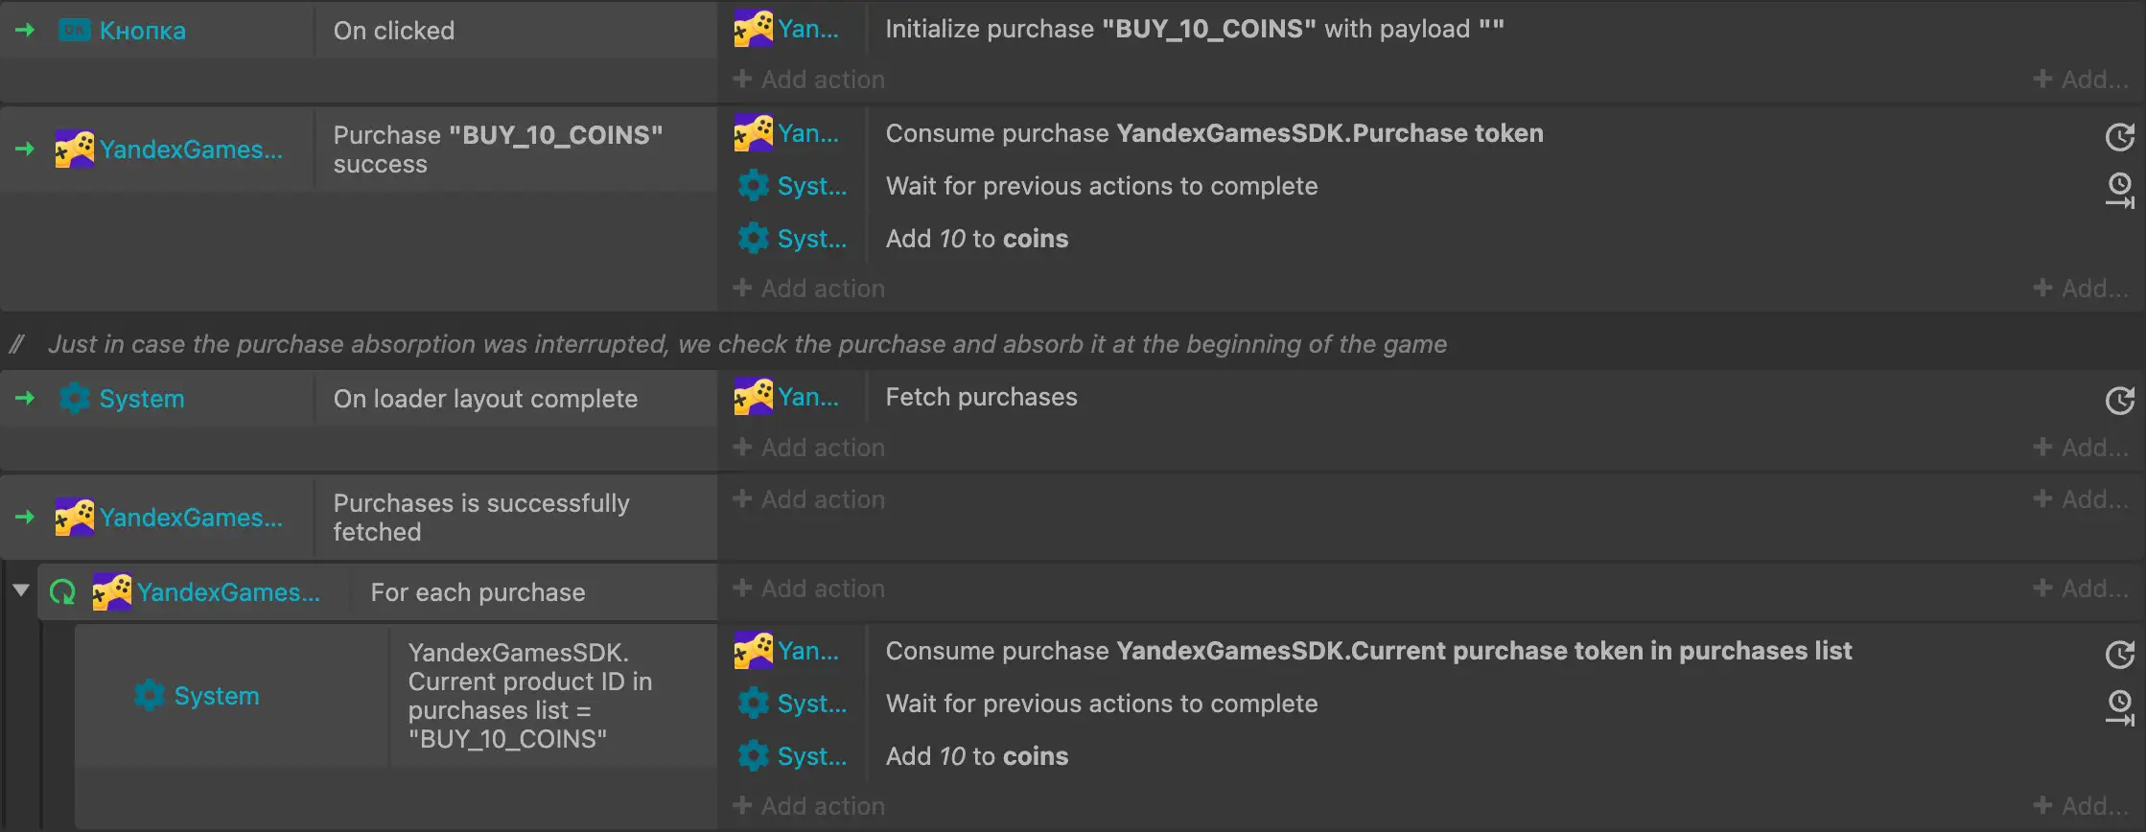Click the async icon on Consume Current purchase token
The height and width of the screenshot is (832, 2146).
pos(2119,654)
